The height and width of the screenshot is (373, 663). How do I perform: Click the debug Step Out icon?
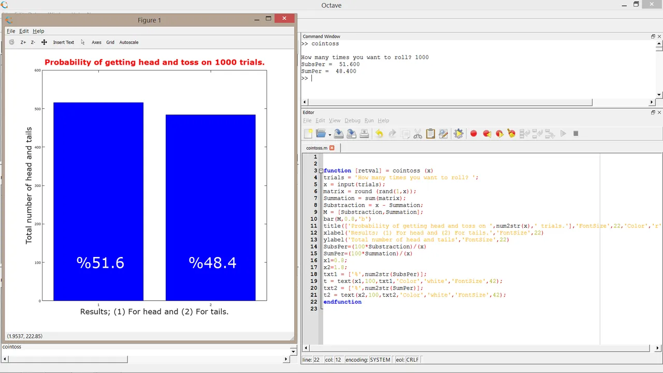pos(550,134)
